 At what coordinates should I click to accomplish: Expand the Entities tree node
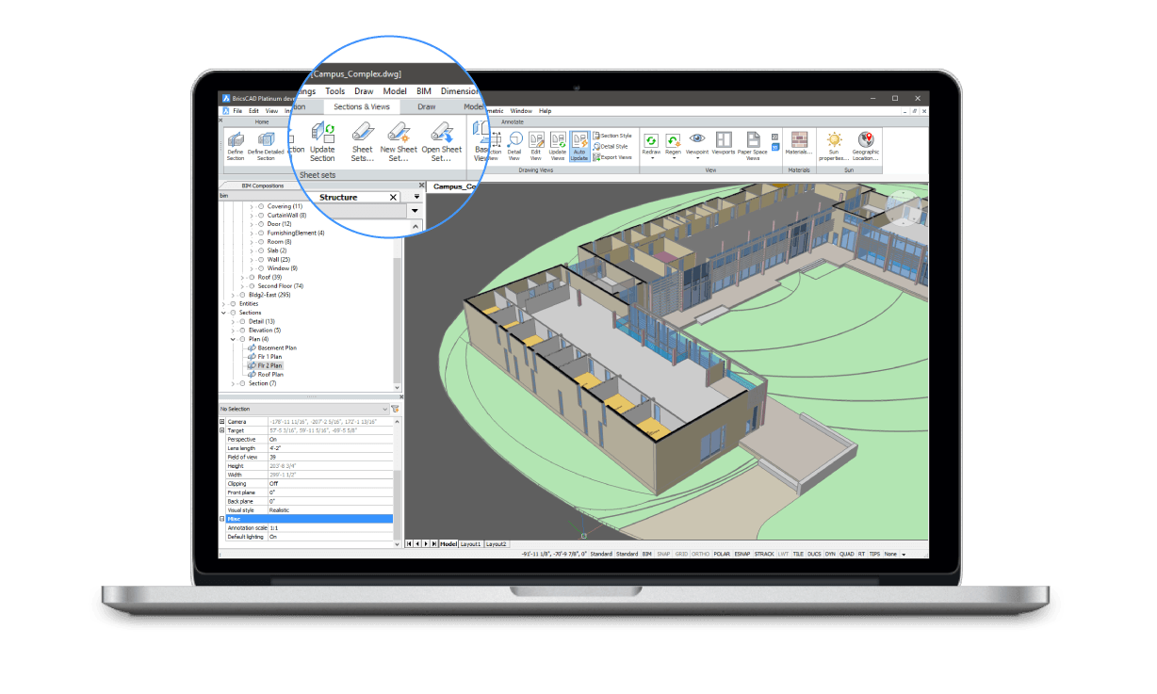pyautogui.click(x=224, y=304)
